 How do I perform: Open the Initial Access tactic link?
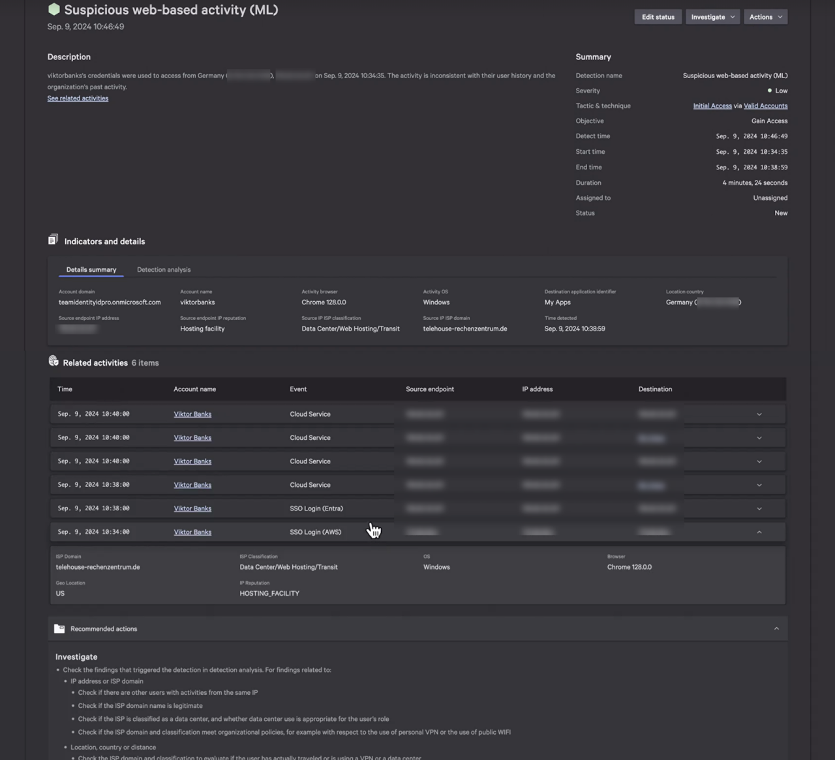click(x=712, y=106)
